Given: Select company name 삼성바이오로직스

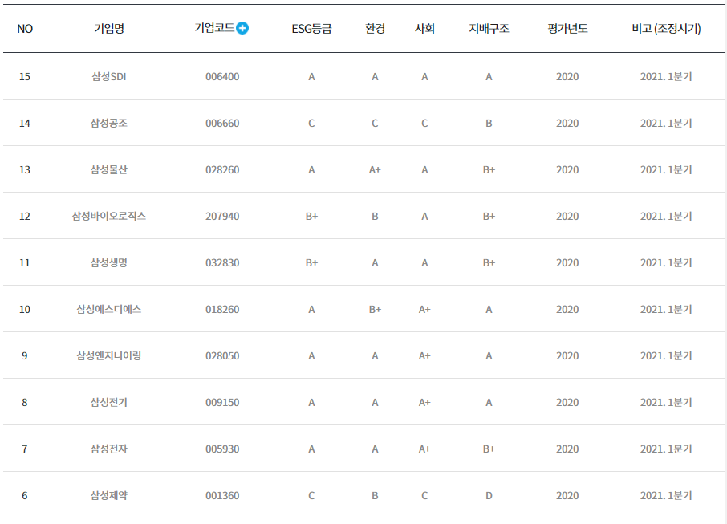Looking at the screenshot, I should (109, 216).
